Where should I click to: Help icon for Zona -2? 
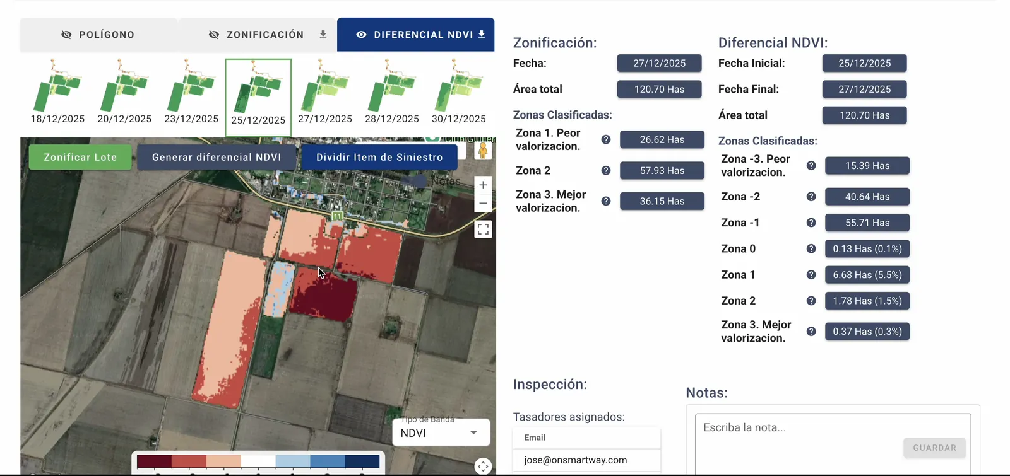click(x=811, y=197)
